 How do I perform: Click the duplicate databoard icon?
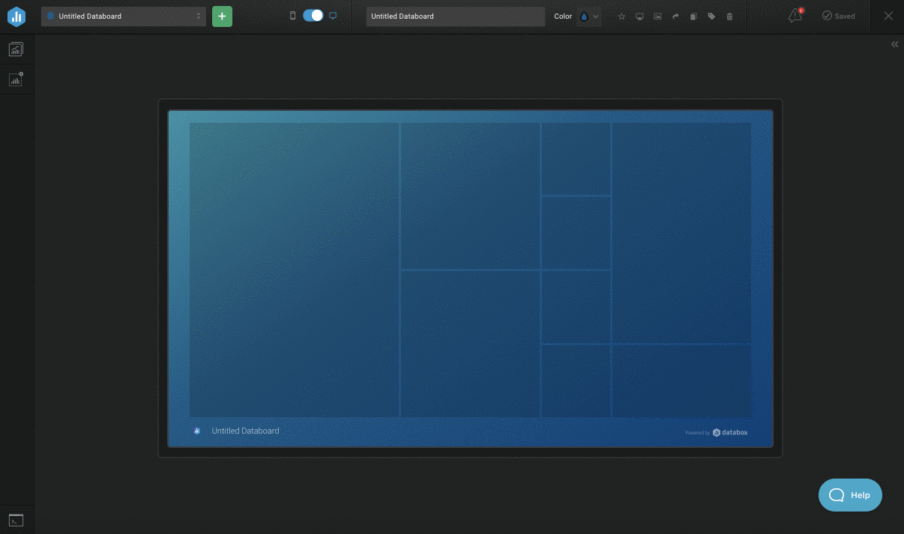pos(693,16)
